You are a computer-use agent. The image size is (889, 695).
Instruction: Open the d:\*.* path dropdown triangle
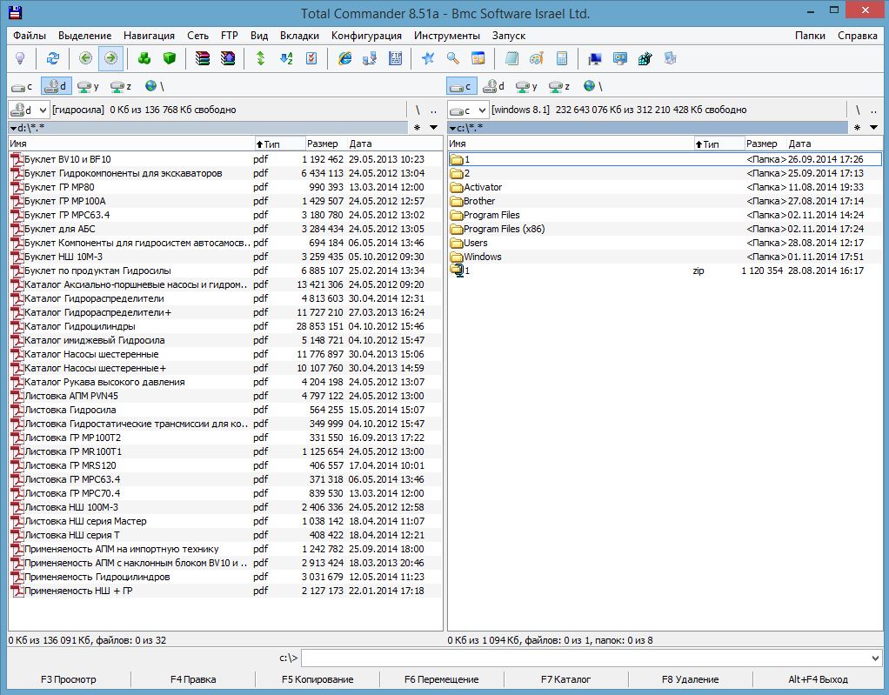tap(13, 128)
